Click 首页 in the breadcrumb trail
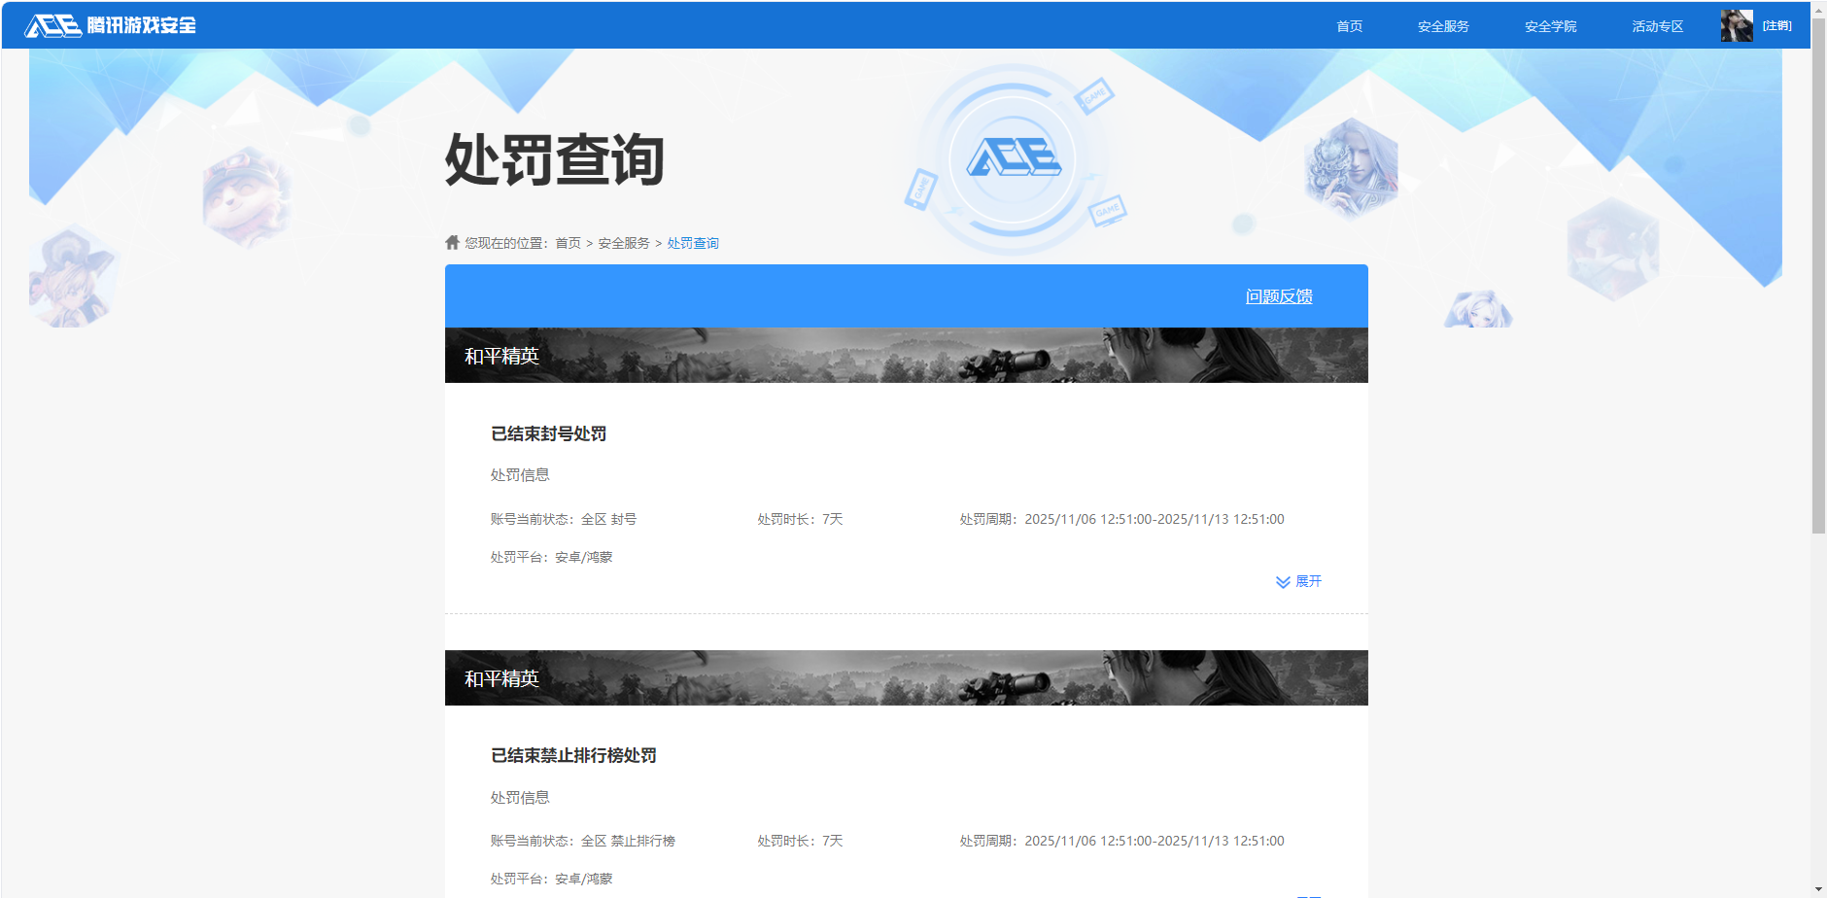Screen dimensions: 1827x898 tap(568, 243)
